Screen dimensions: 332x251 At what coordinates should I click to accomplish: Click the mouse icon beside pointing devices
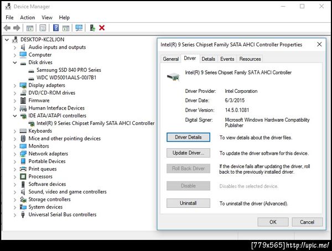[23, 138]
